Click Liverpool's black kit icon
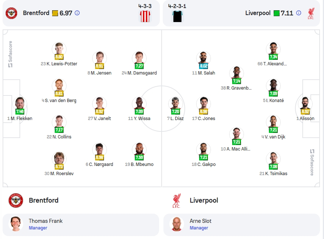Image resolution: width=324 pixels, height=239 pixels. tap(177, 16)
